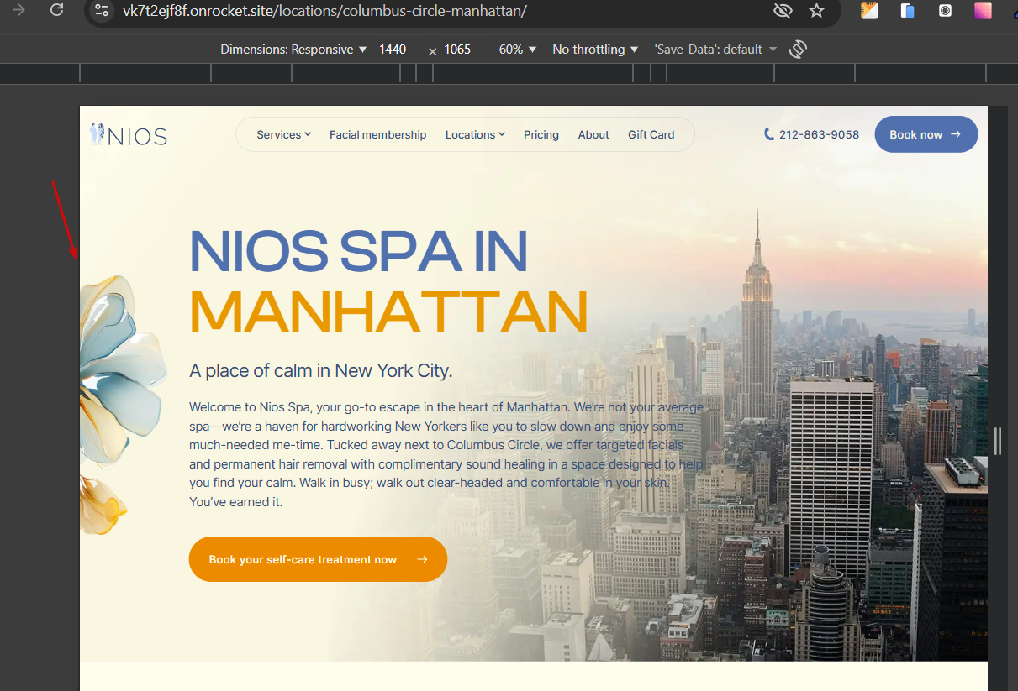Open the Dimensions: Responsive dropdown
This screenshot has height=691, width=1018.
[x=293, y=50]
